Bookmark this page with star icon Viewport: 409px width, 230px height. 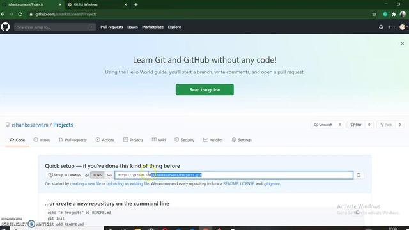[x=374, y=14]
